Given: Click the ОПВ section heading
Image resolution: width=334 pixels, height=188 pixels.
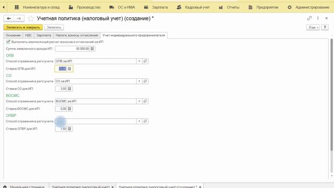Looking at the screenshot, I should point(10,55).
